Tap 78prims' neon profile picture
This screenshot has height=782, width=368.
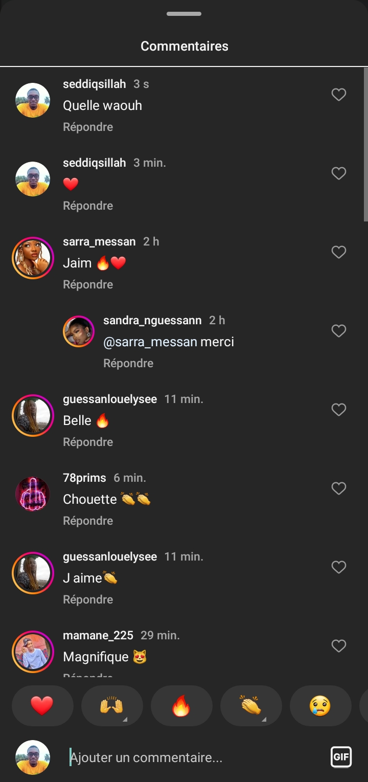(33, 494)
